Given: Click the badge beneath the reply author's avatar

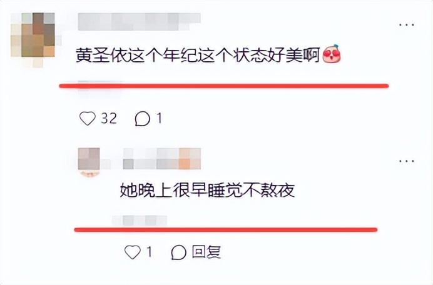Looking at the screenshot, I should pyautogui.click(x=89, y=174).
